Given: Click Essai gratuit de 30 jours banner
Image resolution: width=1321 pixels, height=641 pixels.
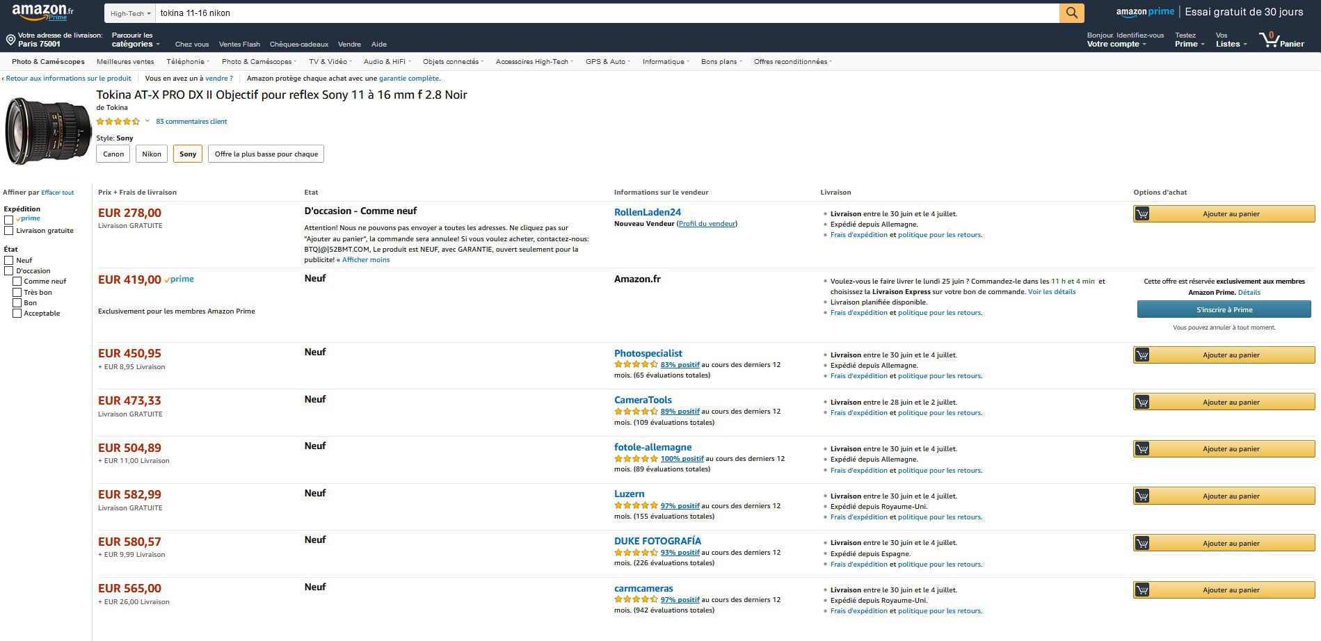Looking at the screenshot, I should point(1244,12).
